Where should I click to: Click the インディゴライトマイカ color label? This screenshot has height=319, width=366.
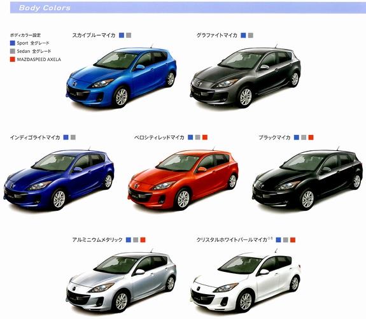coord(35,138)
